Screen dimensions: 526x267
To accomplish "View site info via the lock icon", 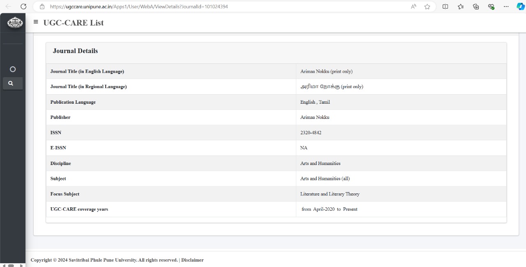I will coord(42,7).
